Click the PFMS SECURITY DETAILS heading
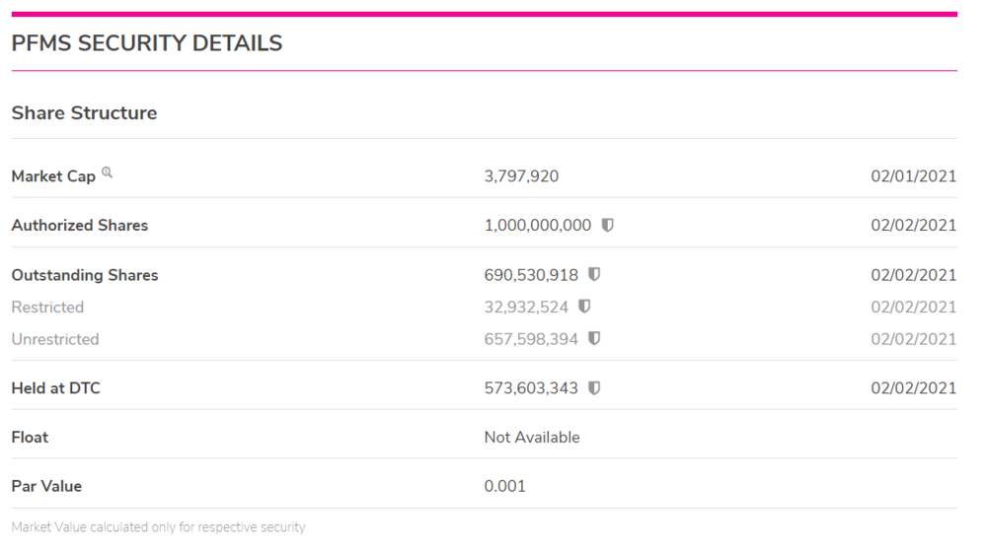 (147, 43)
